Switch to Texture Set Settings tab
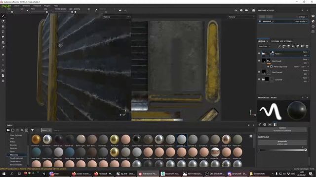This screenshot has width=316, height=177. 282,41
